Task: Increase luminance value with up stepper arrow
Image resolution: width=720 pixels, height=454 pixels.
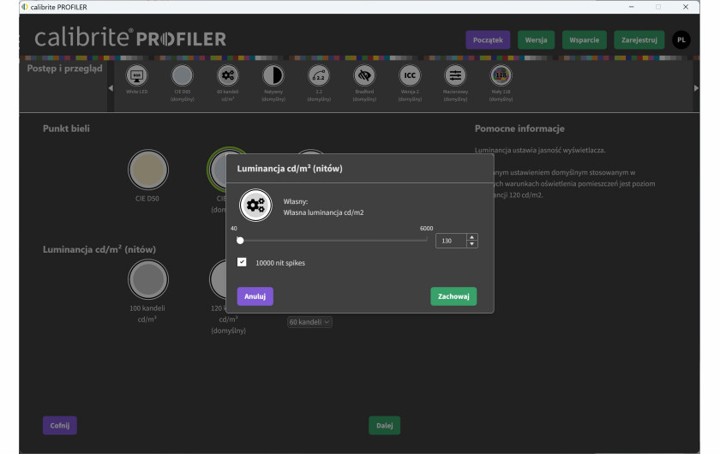Action: click(471, 237)
